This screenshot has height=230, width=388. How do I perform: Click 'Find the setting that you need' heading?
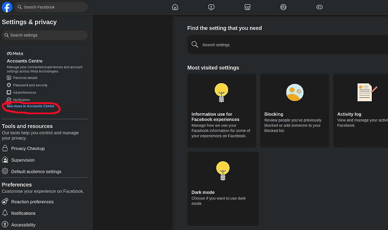coord(224,28)
